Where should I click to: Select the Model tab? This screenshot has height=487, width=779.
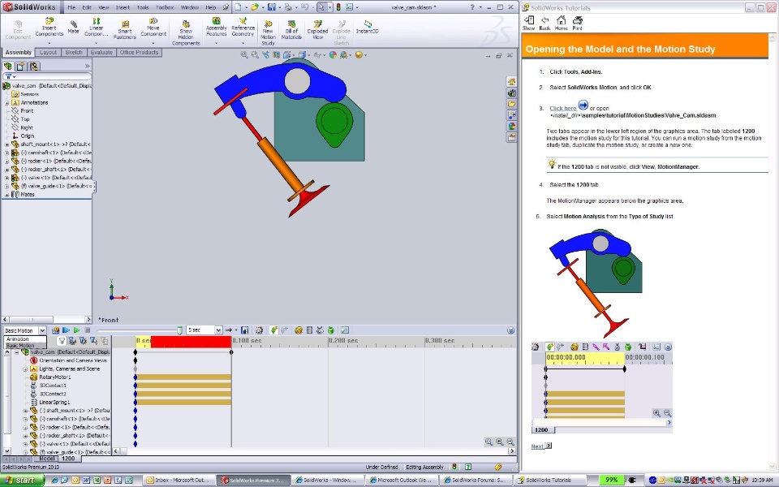pyautogui.click(x=47, y=459)
